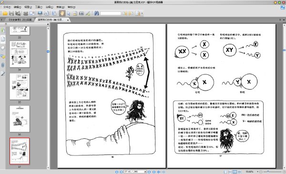The image size is (286, 174).
Task: Click the Save floppy disk icon
Action: pos(11,13)
